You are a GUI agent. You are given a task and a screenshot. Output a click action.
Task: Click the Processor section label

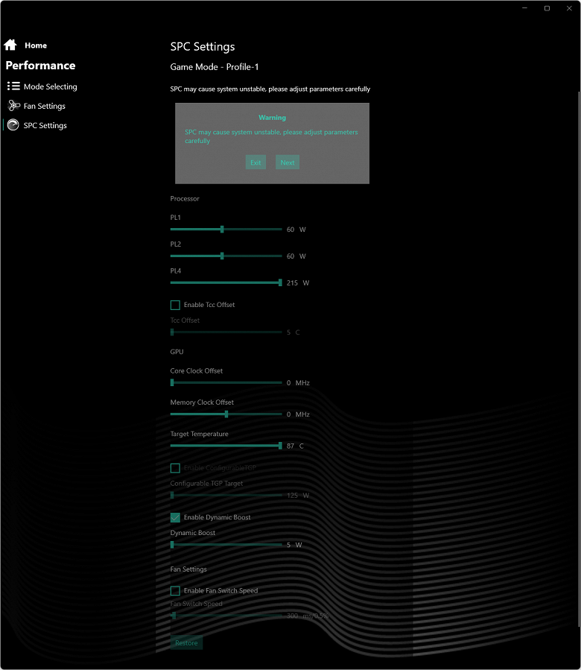(x=185, y=199)
